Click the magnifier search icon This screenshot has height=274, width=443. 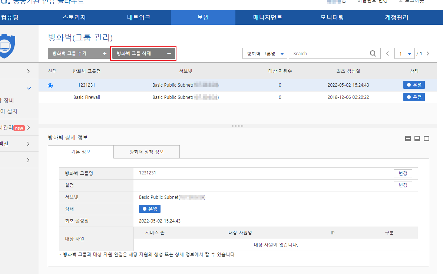(373, 53)
